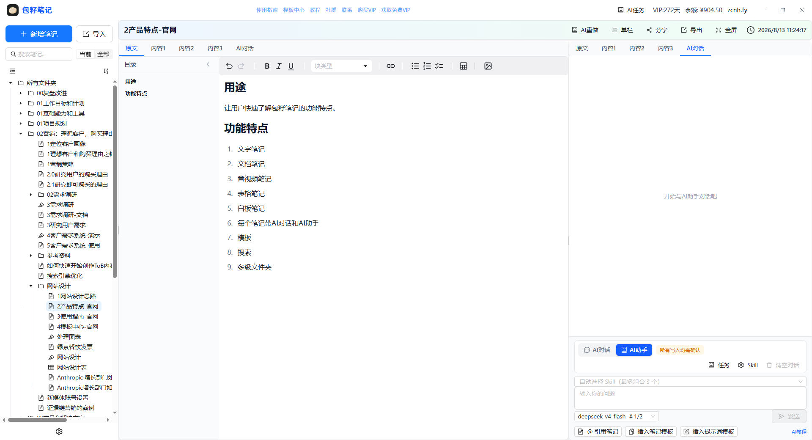The image size is (812, 440).
Task: Open the 内容3 tab in left editor
Action: (215, 48)
